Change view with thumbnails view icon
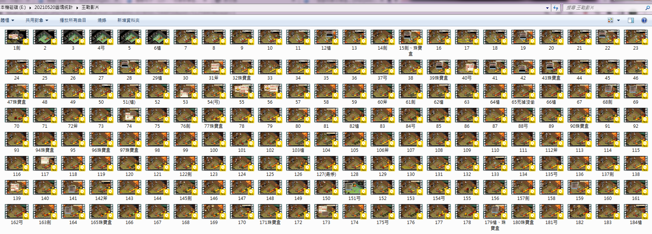This screenshot has height=234, width=652. pos(610,20)
